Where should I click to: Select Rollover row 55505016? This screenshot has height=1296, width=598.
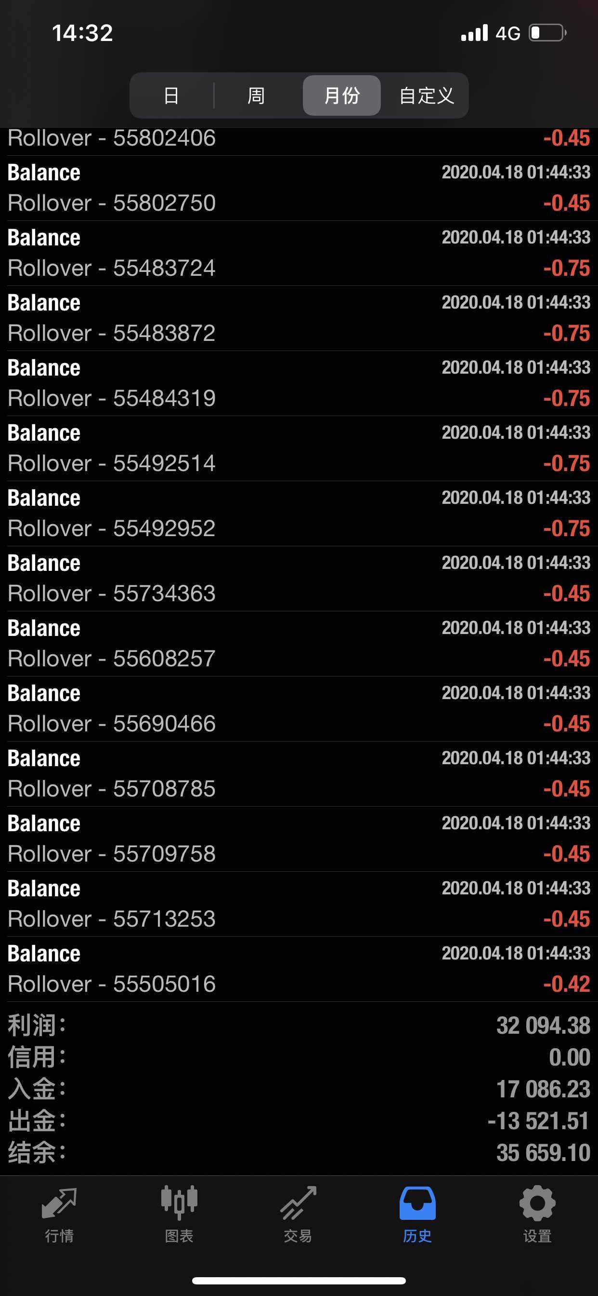click(299, 969)
